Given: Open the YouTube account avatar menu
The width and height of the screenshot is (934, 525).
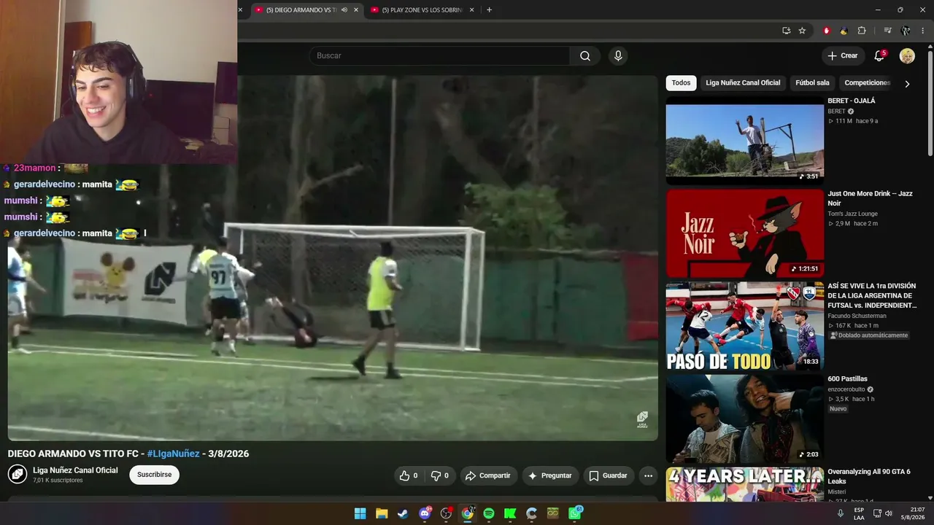Looking at the screenshot, I should [907, 56].
